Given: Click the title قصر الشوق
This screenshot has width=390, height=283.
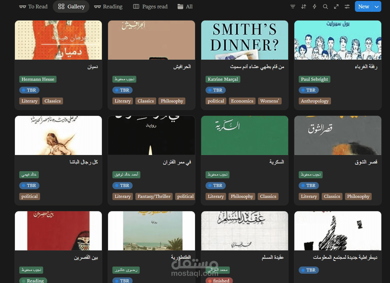Looking at the screenshot, I should tap(366, 162).
